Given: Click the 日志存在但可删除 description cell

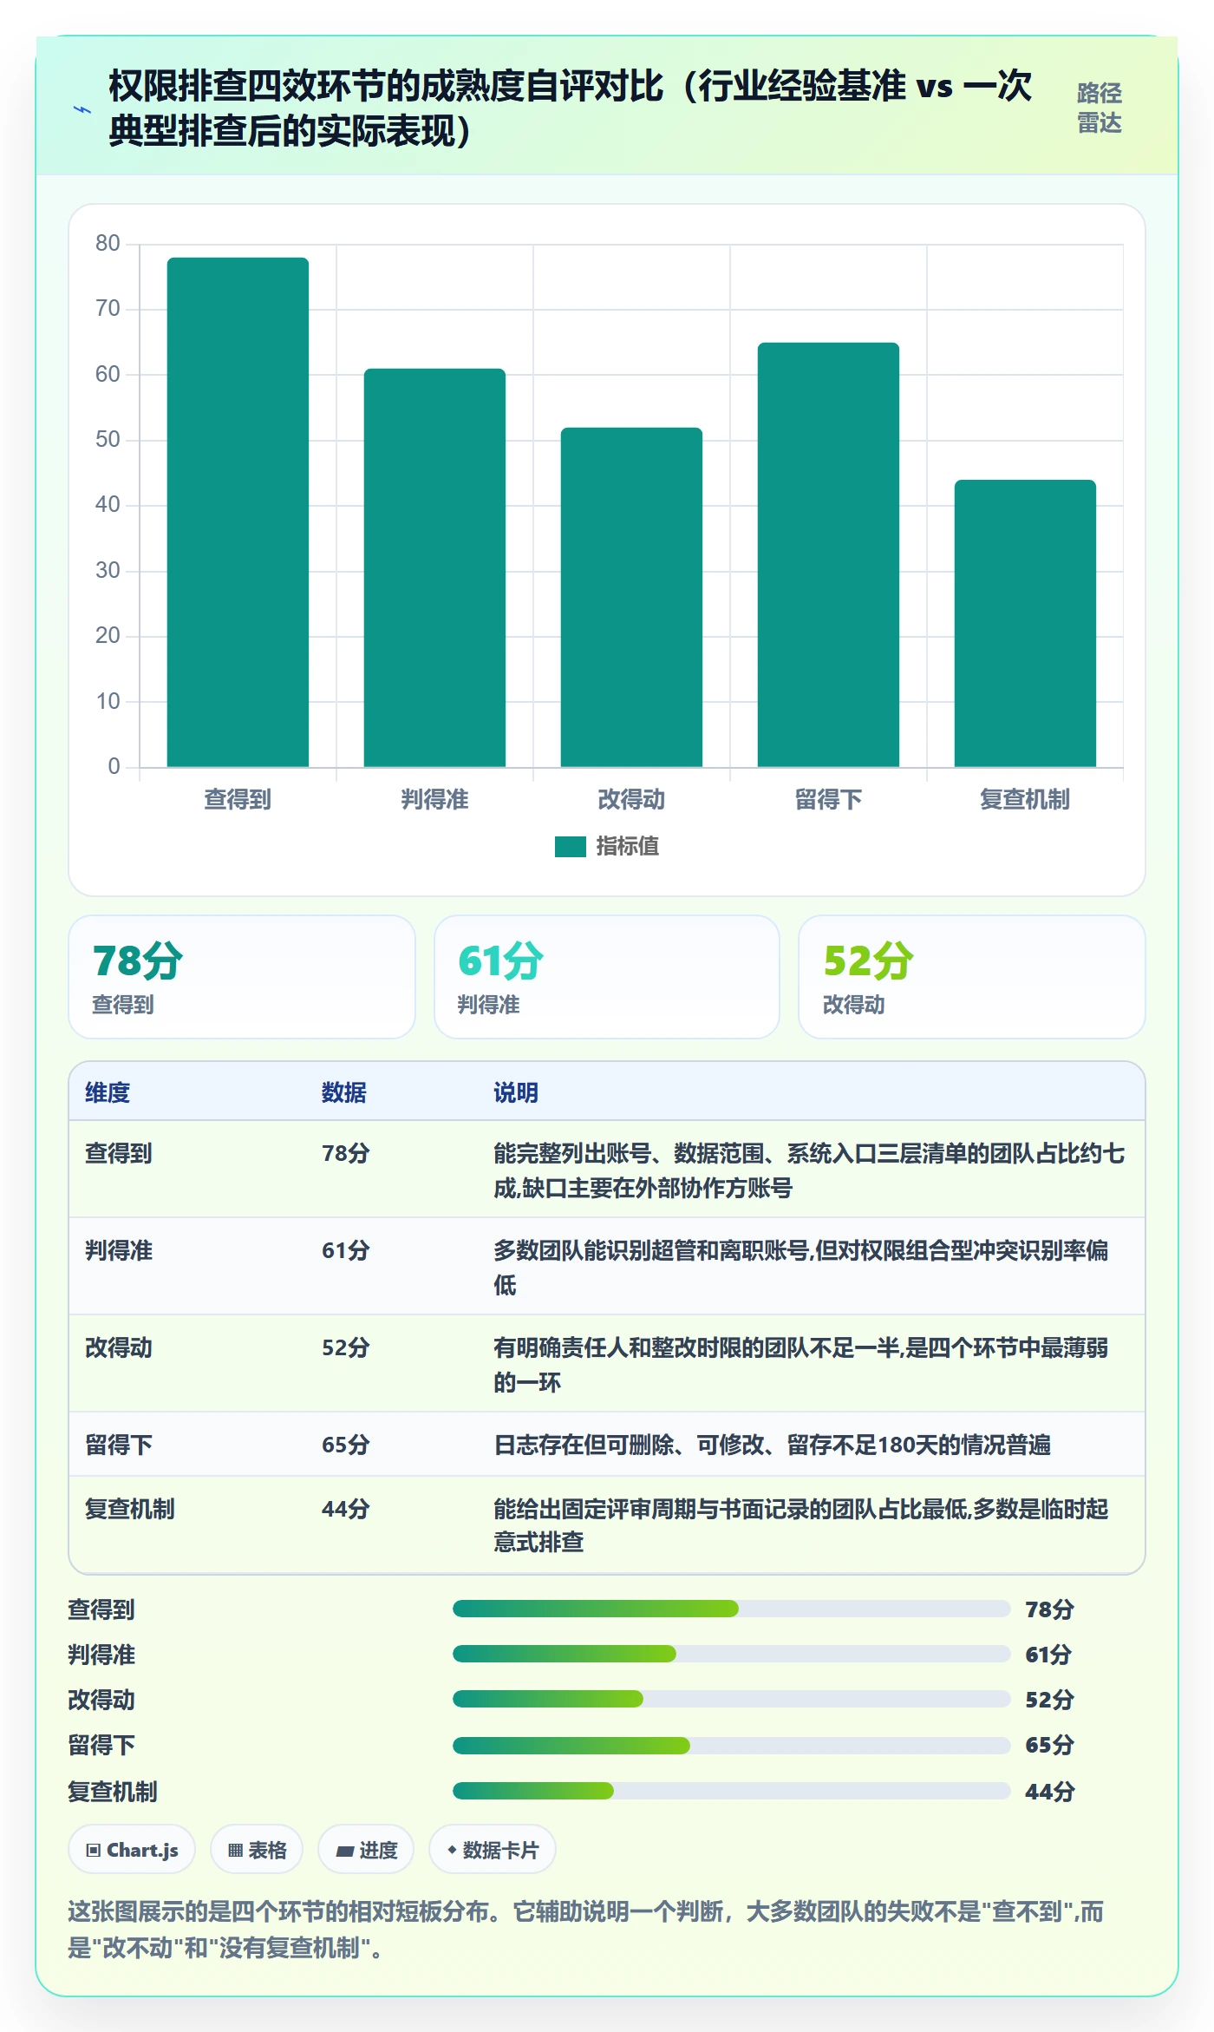Looking at the screenshot, I should click(x=772, y=1445).
